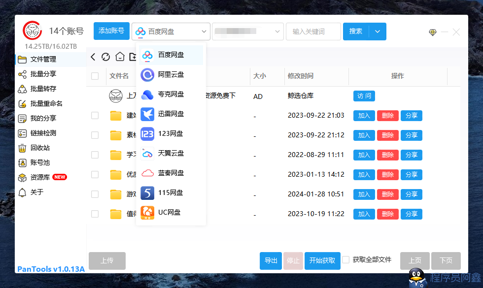Click the 文件名 column header

(119, 76)
